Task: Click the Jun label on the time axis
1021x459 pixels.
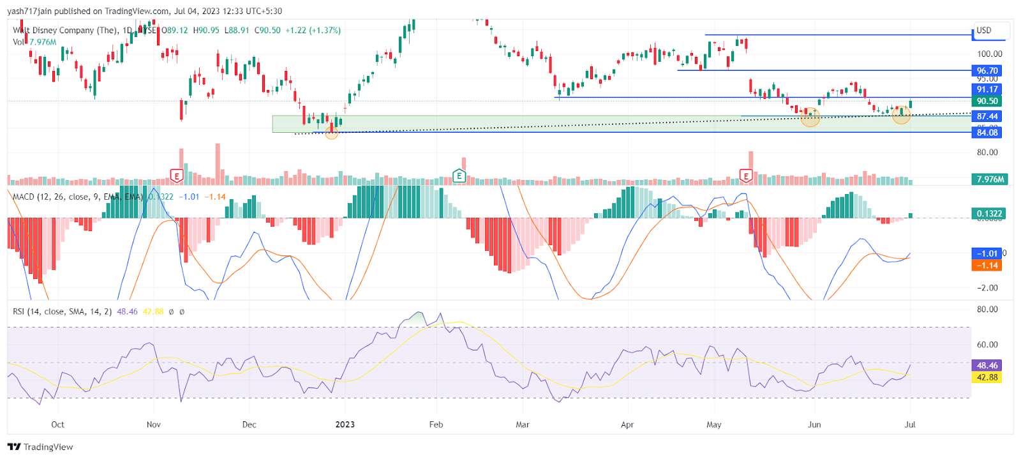Action: 814,425
